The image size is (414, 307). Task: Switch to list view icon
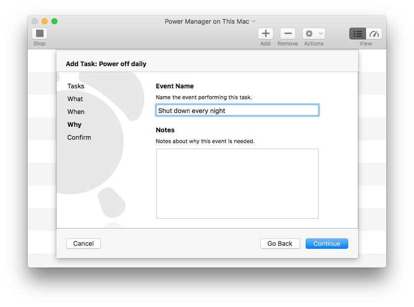(358, 34)
